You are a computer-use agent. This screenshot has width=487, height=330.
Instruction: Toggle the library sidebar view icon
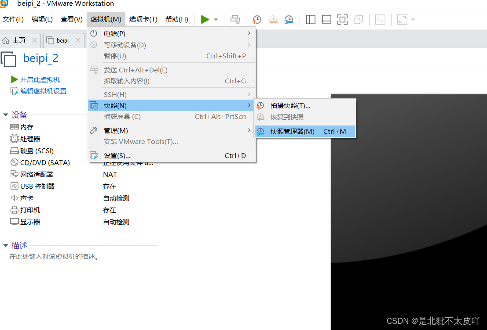pos(311,19)
